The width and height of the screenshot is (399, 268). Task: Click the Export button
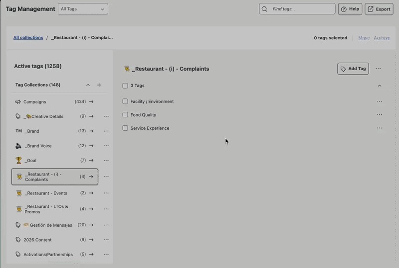[379, 9]
